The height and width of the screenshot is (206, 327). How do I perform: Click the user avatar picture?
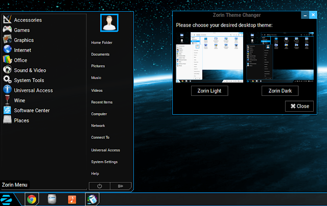[109, 23]
